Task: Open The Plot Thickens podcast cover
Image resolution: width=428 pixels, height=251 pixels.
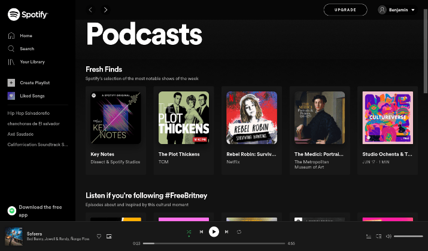Action: pyautogui.click(x=184, y=118)
